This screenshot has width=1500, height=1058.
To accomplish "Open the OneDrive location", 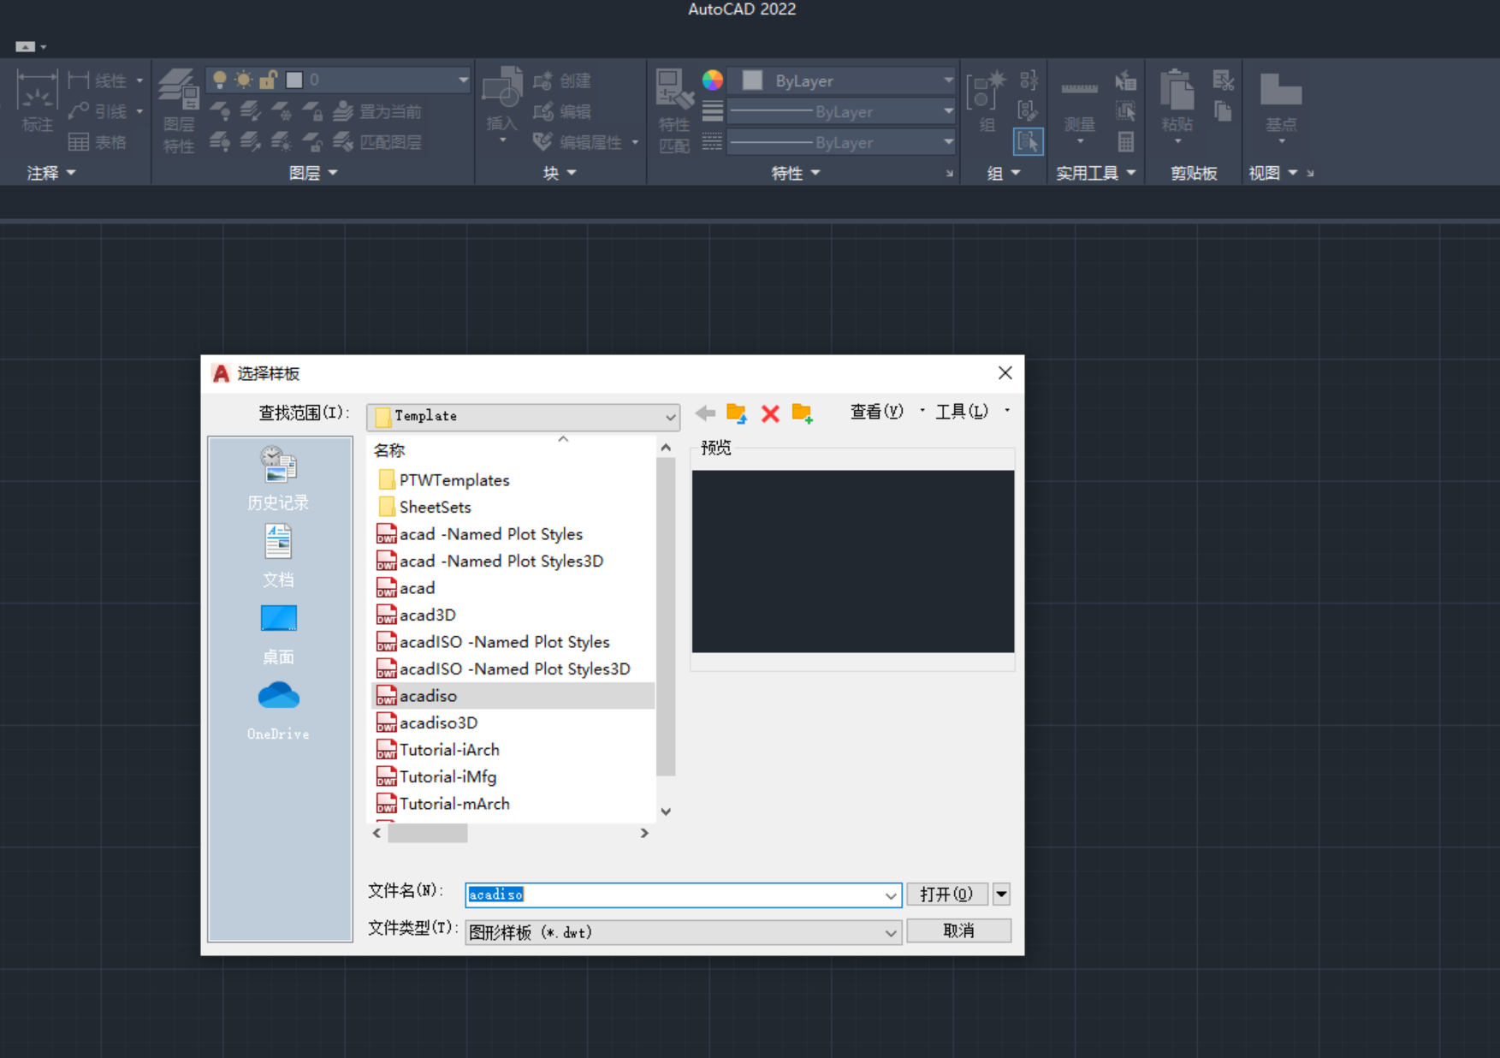I will pos(278,710).
